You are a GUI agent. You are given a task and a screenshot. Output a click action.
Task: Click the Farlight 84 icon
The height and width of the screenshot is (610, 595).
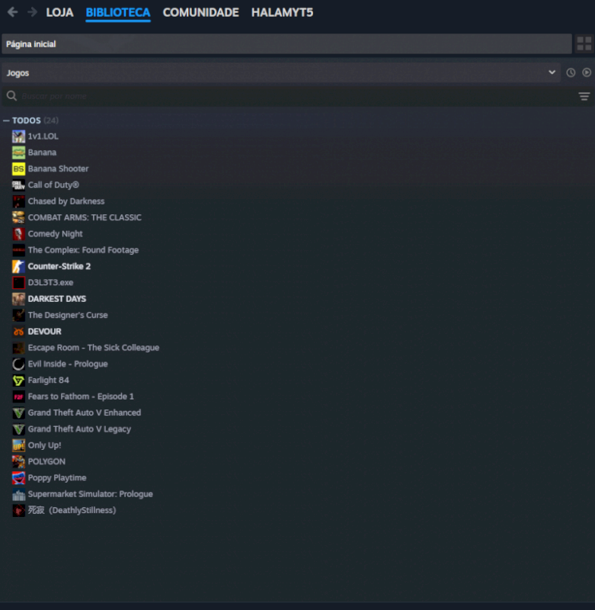[x=18, y=380]
